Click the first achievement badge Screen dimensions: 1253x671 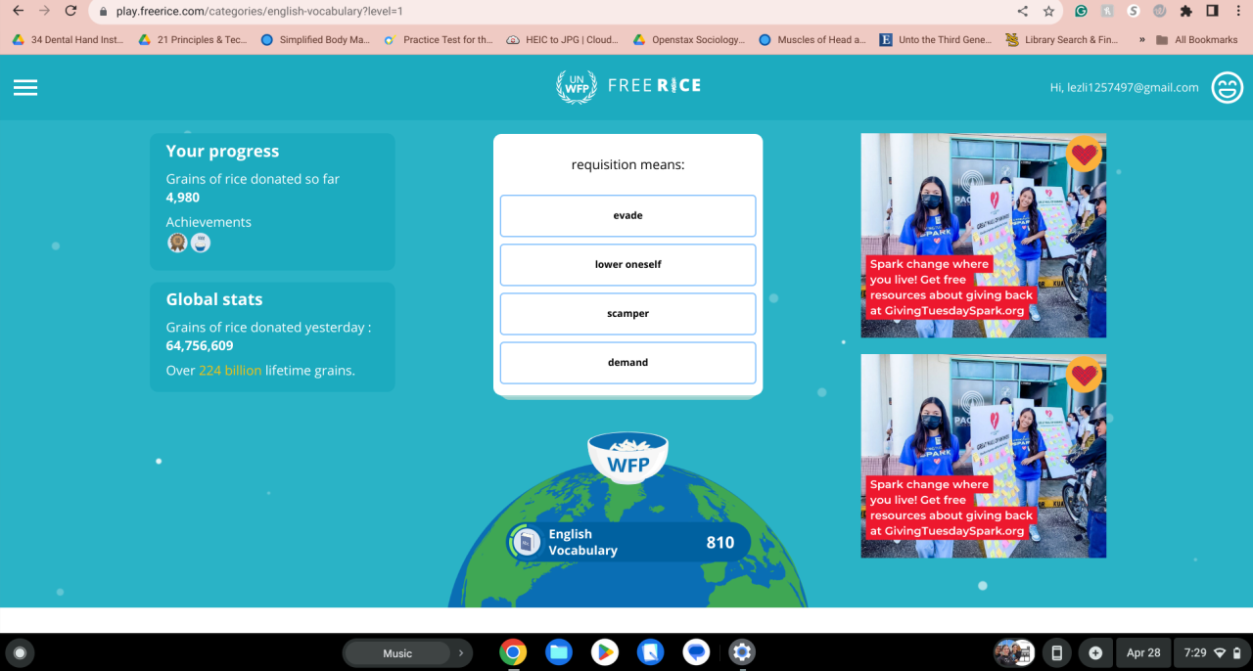(177, 243)
